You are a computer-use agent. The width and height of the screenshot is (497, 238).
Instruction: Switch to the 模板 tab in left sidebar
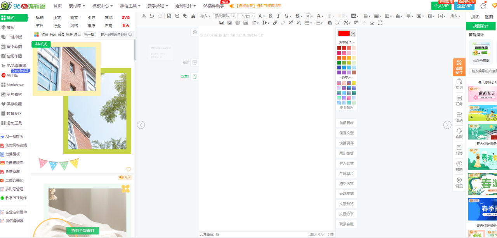10,28
